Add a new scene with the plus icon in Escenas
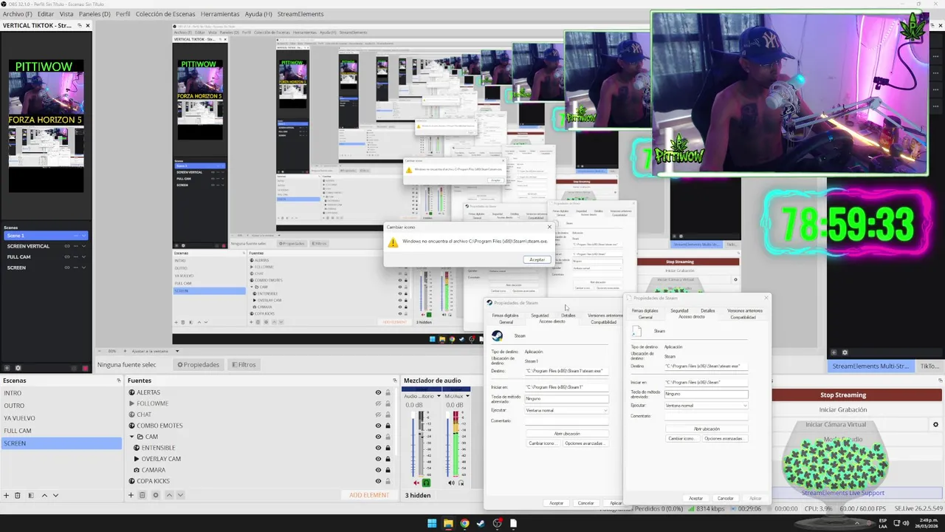This screenshot has width=945, height=532. (7, 495)
